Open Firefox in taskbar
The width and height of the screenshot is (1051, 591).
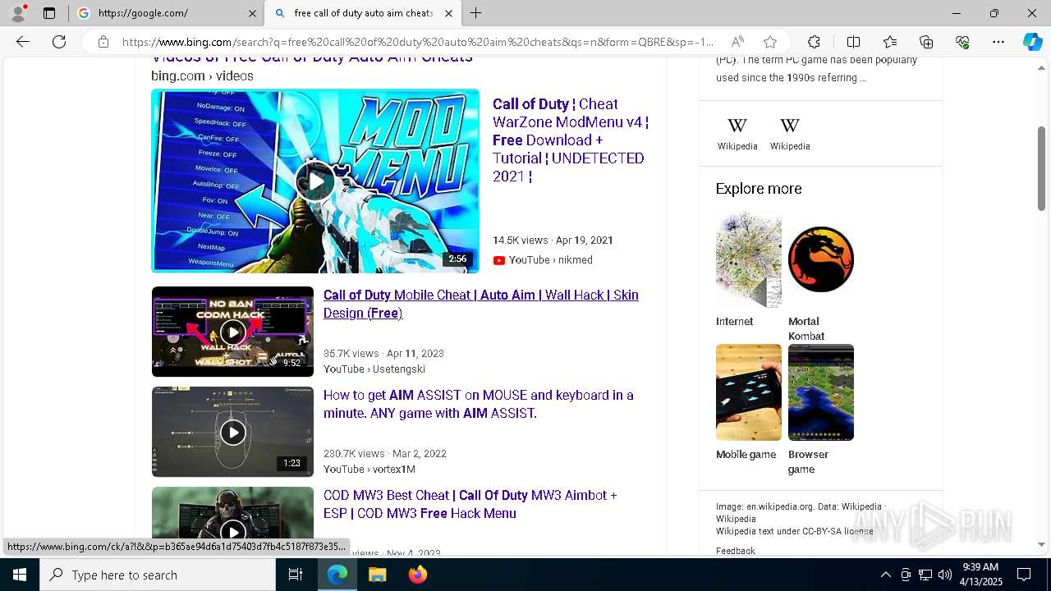417,575
